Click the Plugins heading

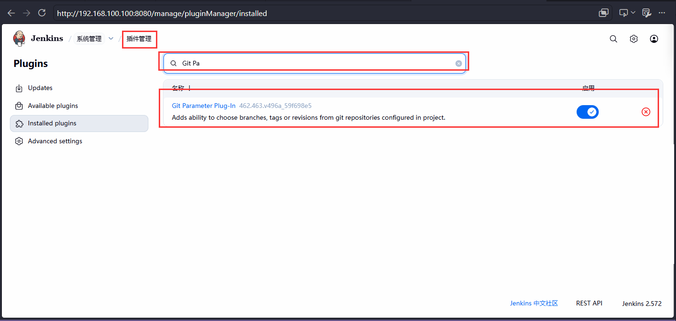pos(31,64)
